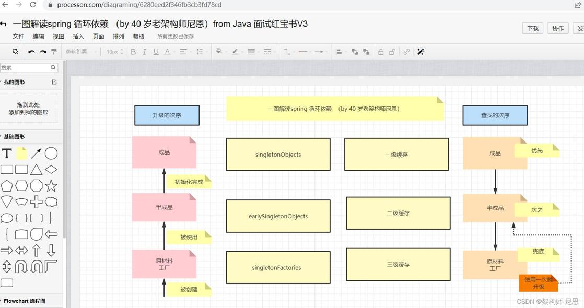
Task: Open the 排列 menu
Action: [x=119, y=36]
